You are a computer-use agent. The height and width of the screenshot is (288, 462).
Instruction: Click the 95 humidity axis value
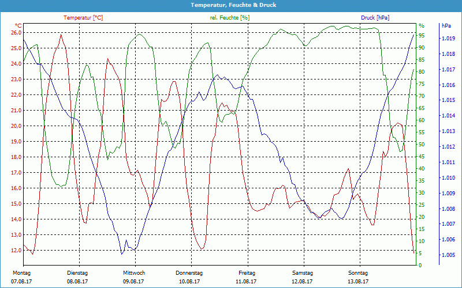(x=422, y=36)
